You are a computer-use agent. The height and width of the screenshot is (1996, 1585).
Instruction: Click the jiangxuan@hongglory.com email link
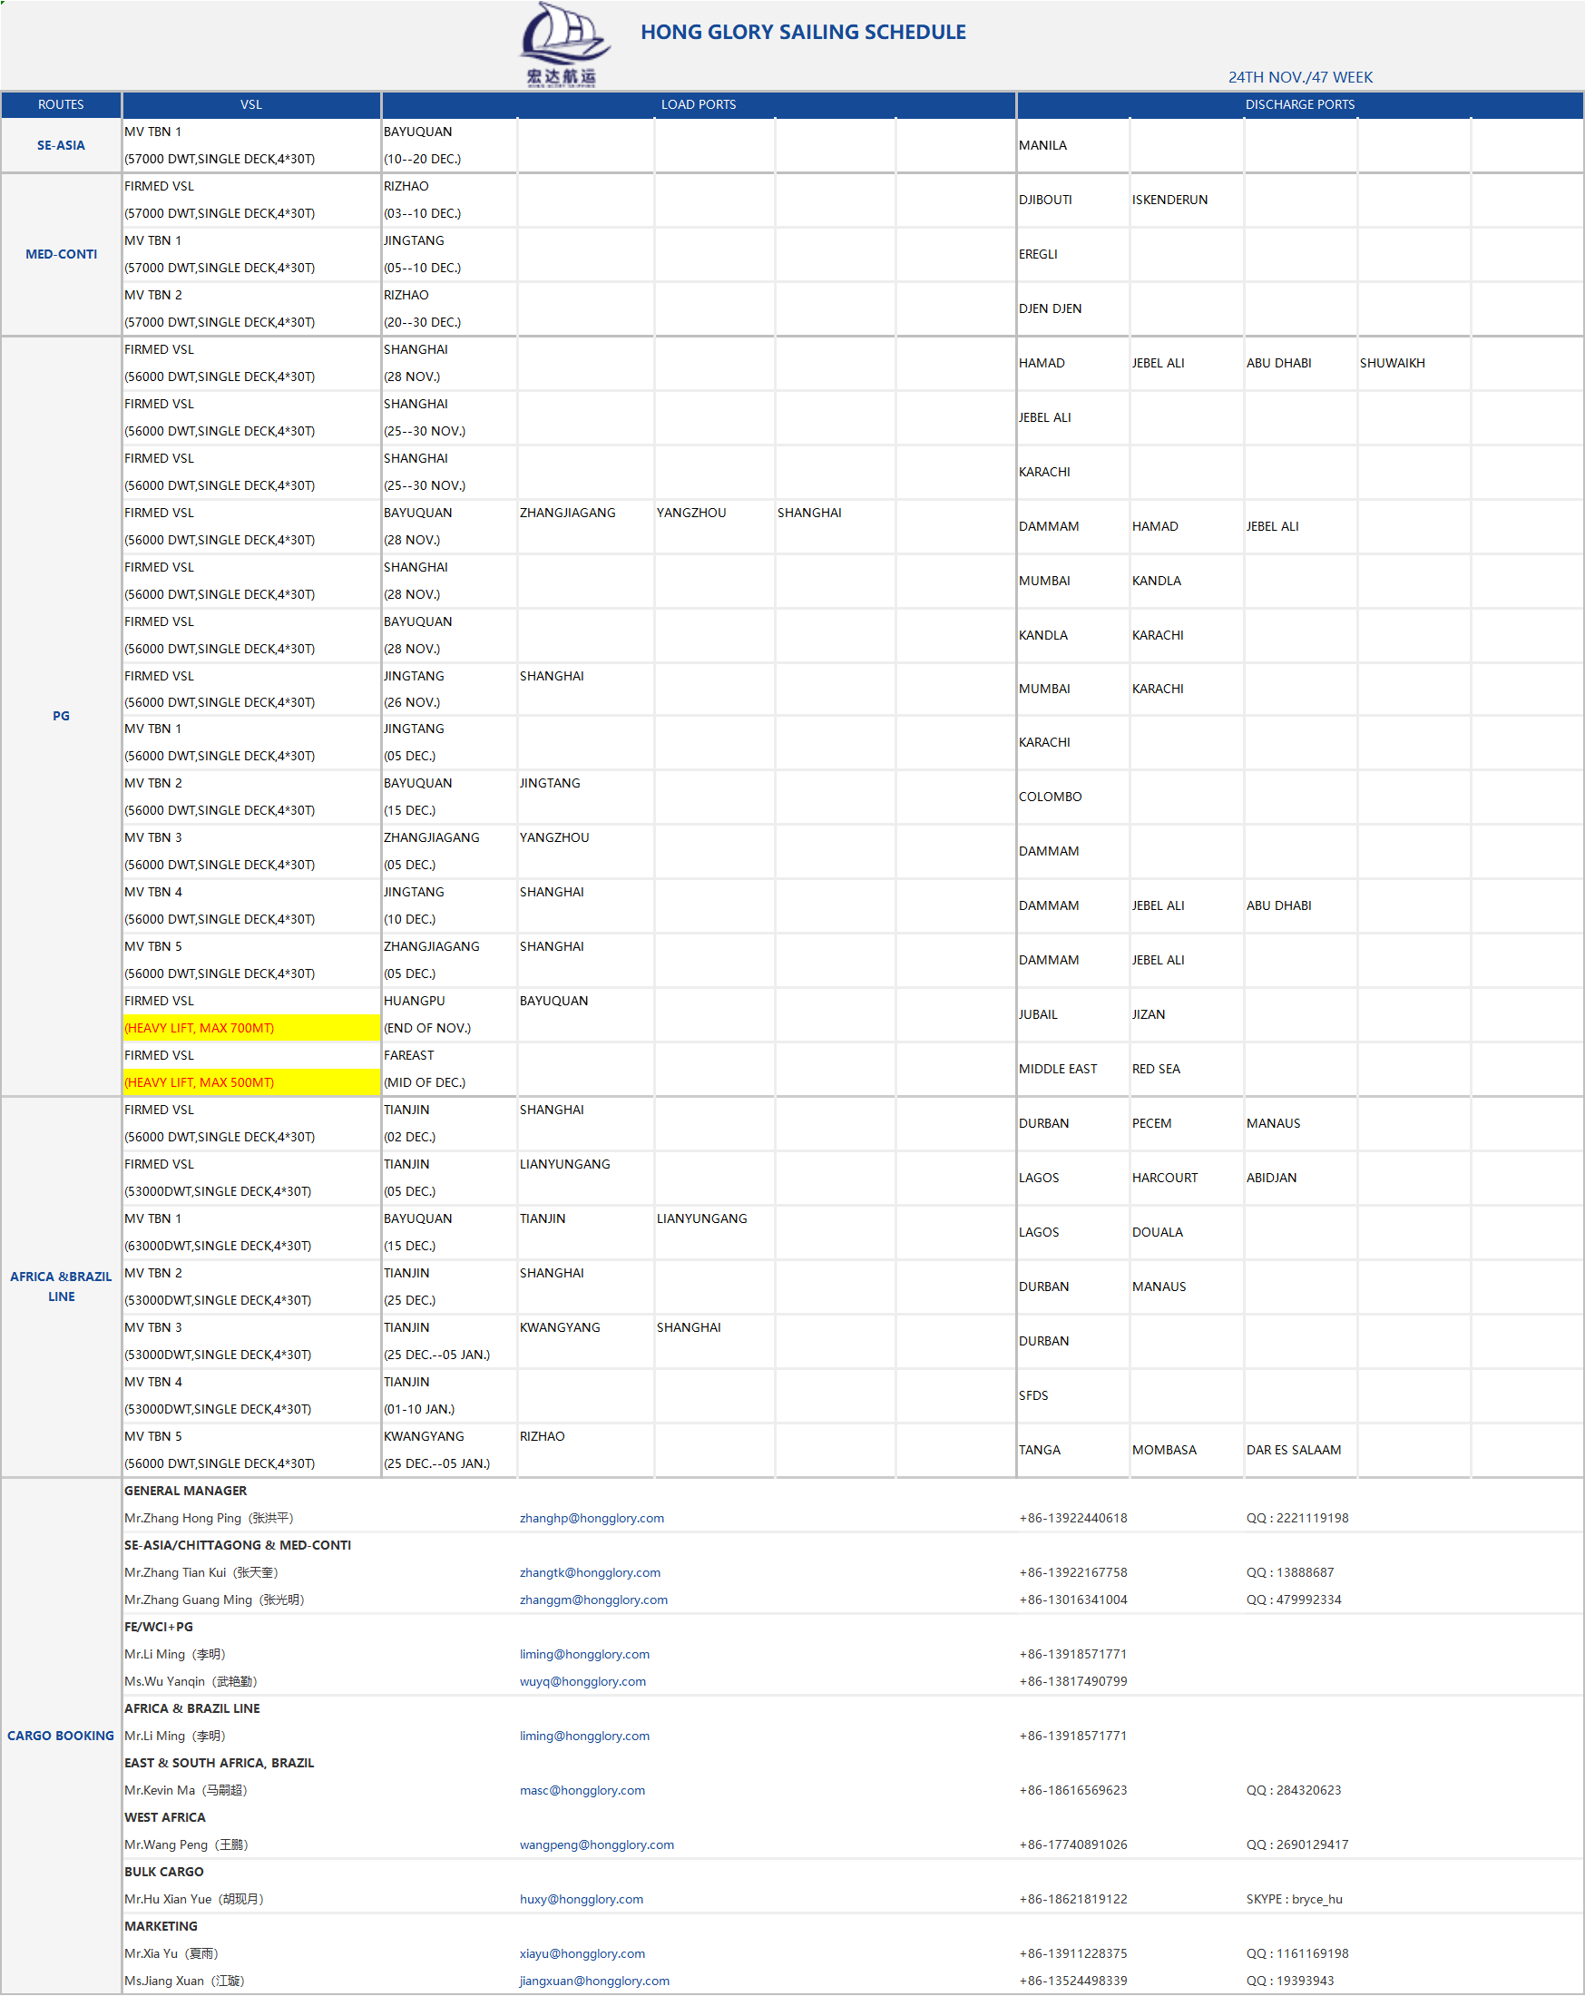tap(594, 1981)
